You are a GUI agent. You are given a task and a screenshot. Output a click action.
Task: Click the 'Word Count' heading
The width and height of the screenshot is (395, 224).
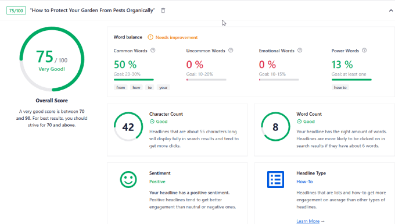pyautogui.click(x=309, y=114)
